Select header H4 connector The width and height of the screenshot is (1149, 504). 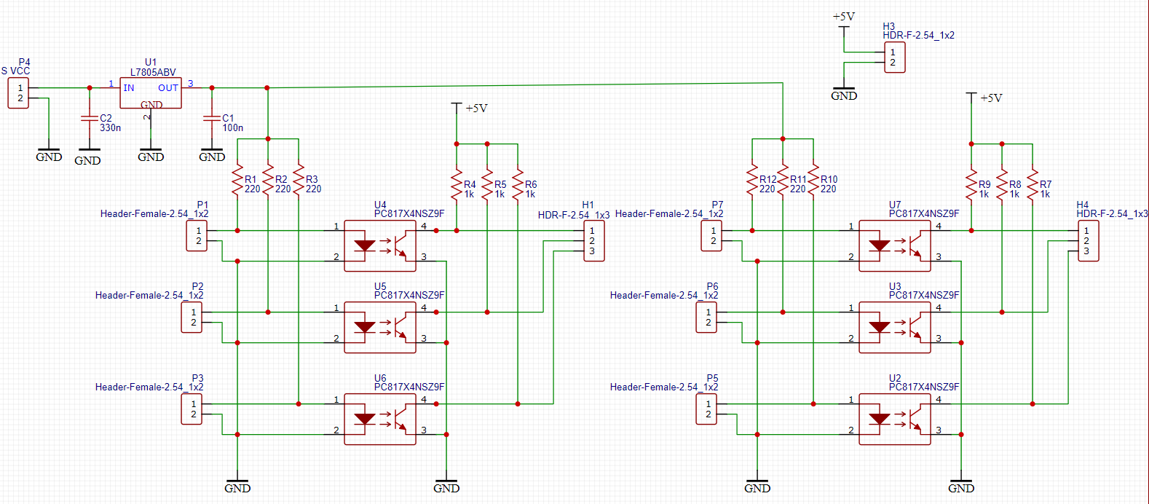tap(1089, 241)
